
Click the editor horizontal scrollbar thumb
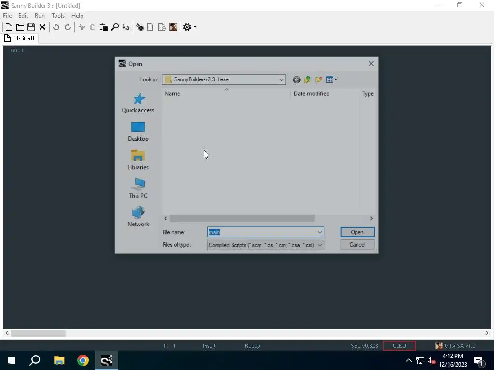pos(38,333)
